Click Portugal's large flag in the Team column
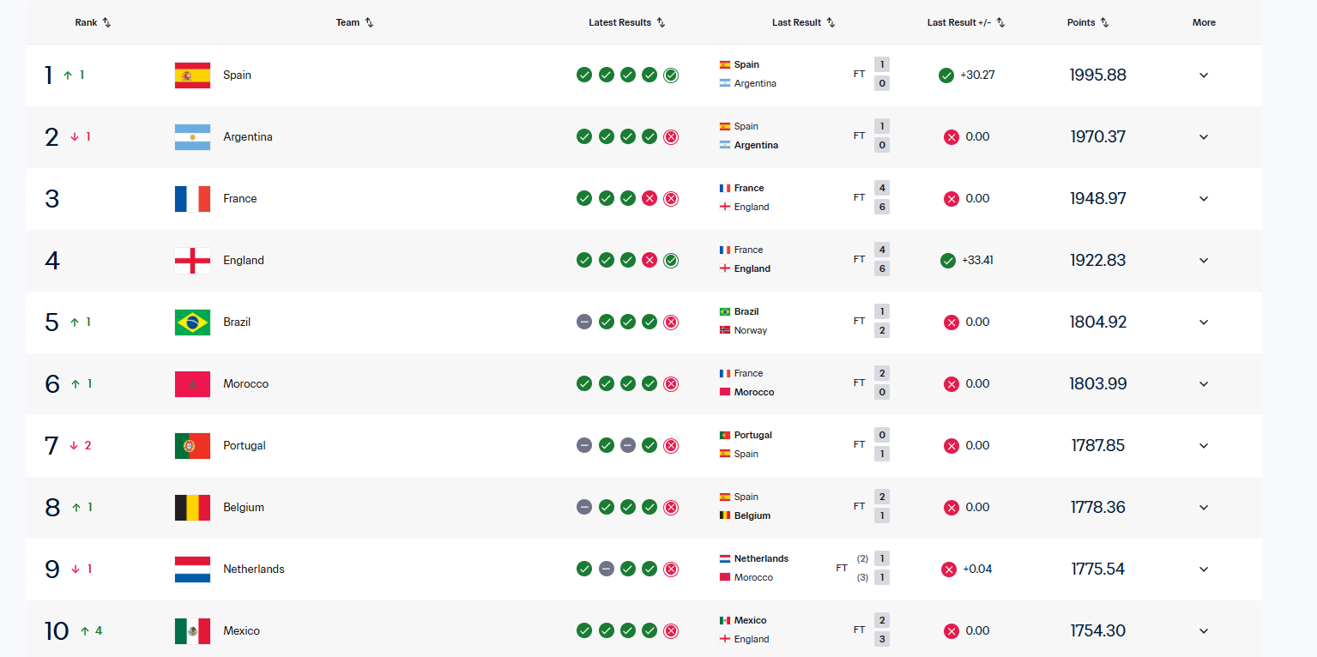 (x=192, y=446)
